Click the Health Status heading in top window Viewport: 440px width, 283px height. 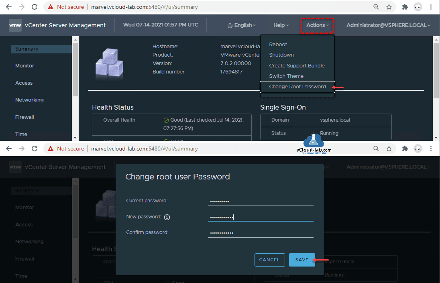pyautogui.click(x=113, y=108)
